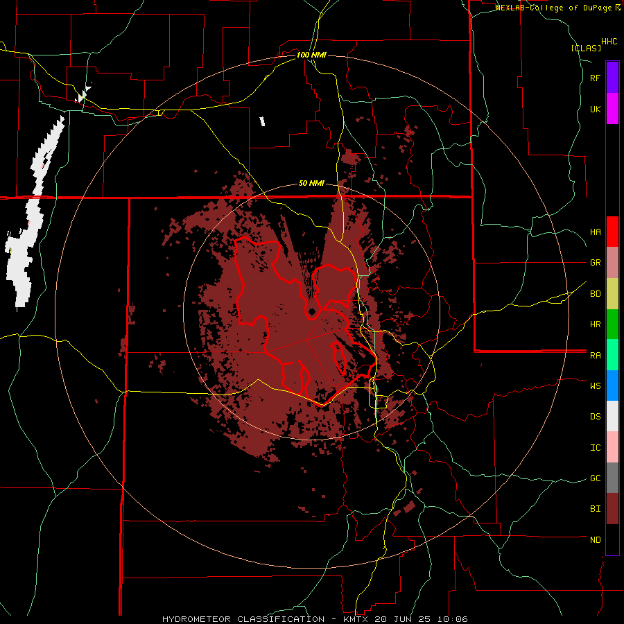Click the DS legend label
Image resolution: width=624 pixels, height=624 pixels.
(595, 417)
